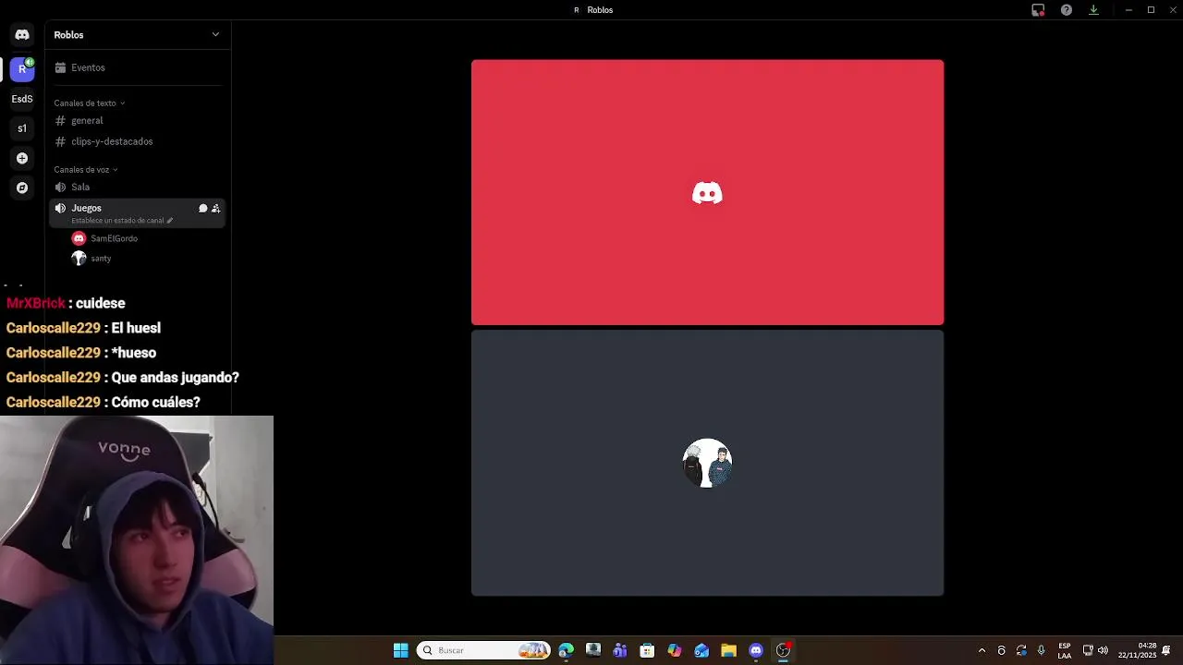Open the help question mark icon
This screenshot has height=665, width=1183.
click(1067, 10)
